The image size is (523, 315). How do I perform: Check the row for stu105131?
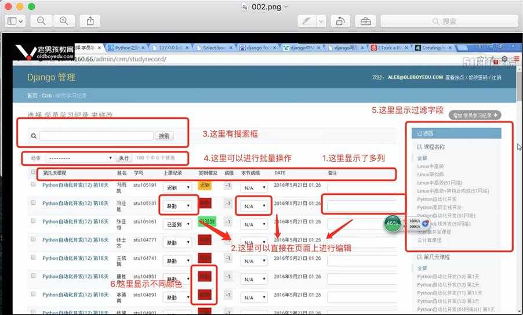(x=33, y=202)
